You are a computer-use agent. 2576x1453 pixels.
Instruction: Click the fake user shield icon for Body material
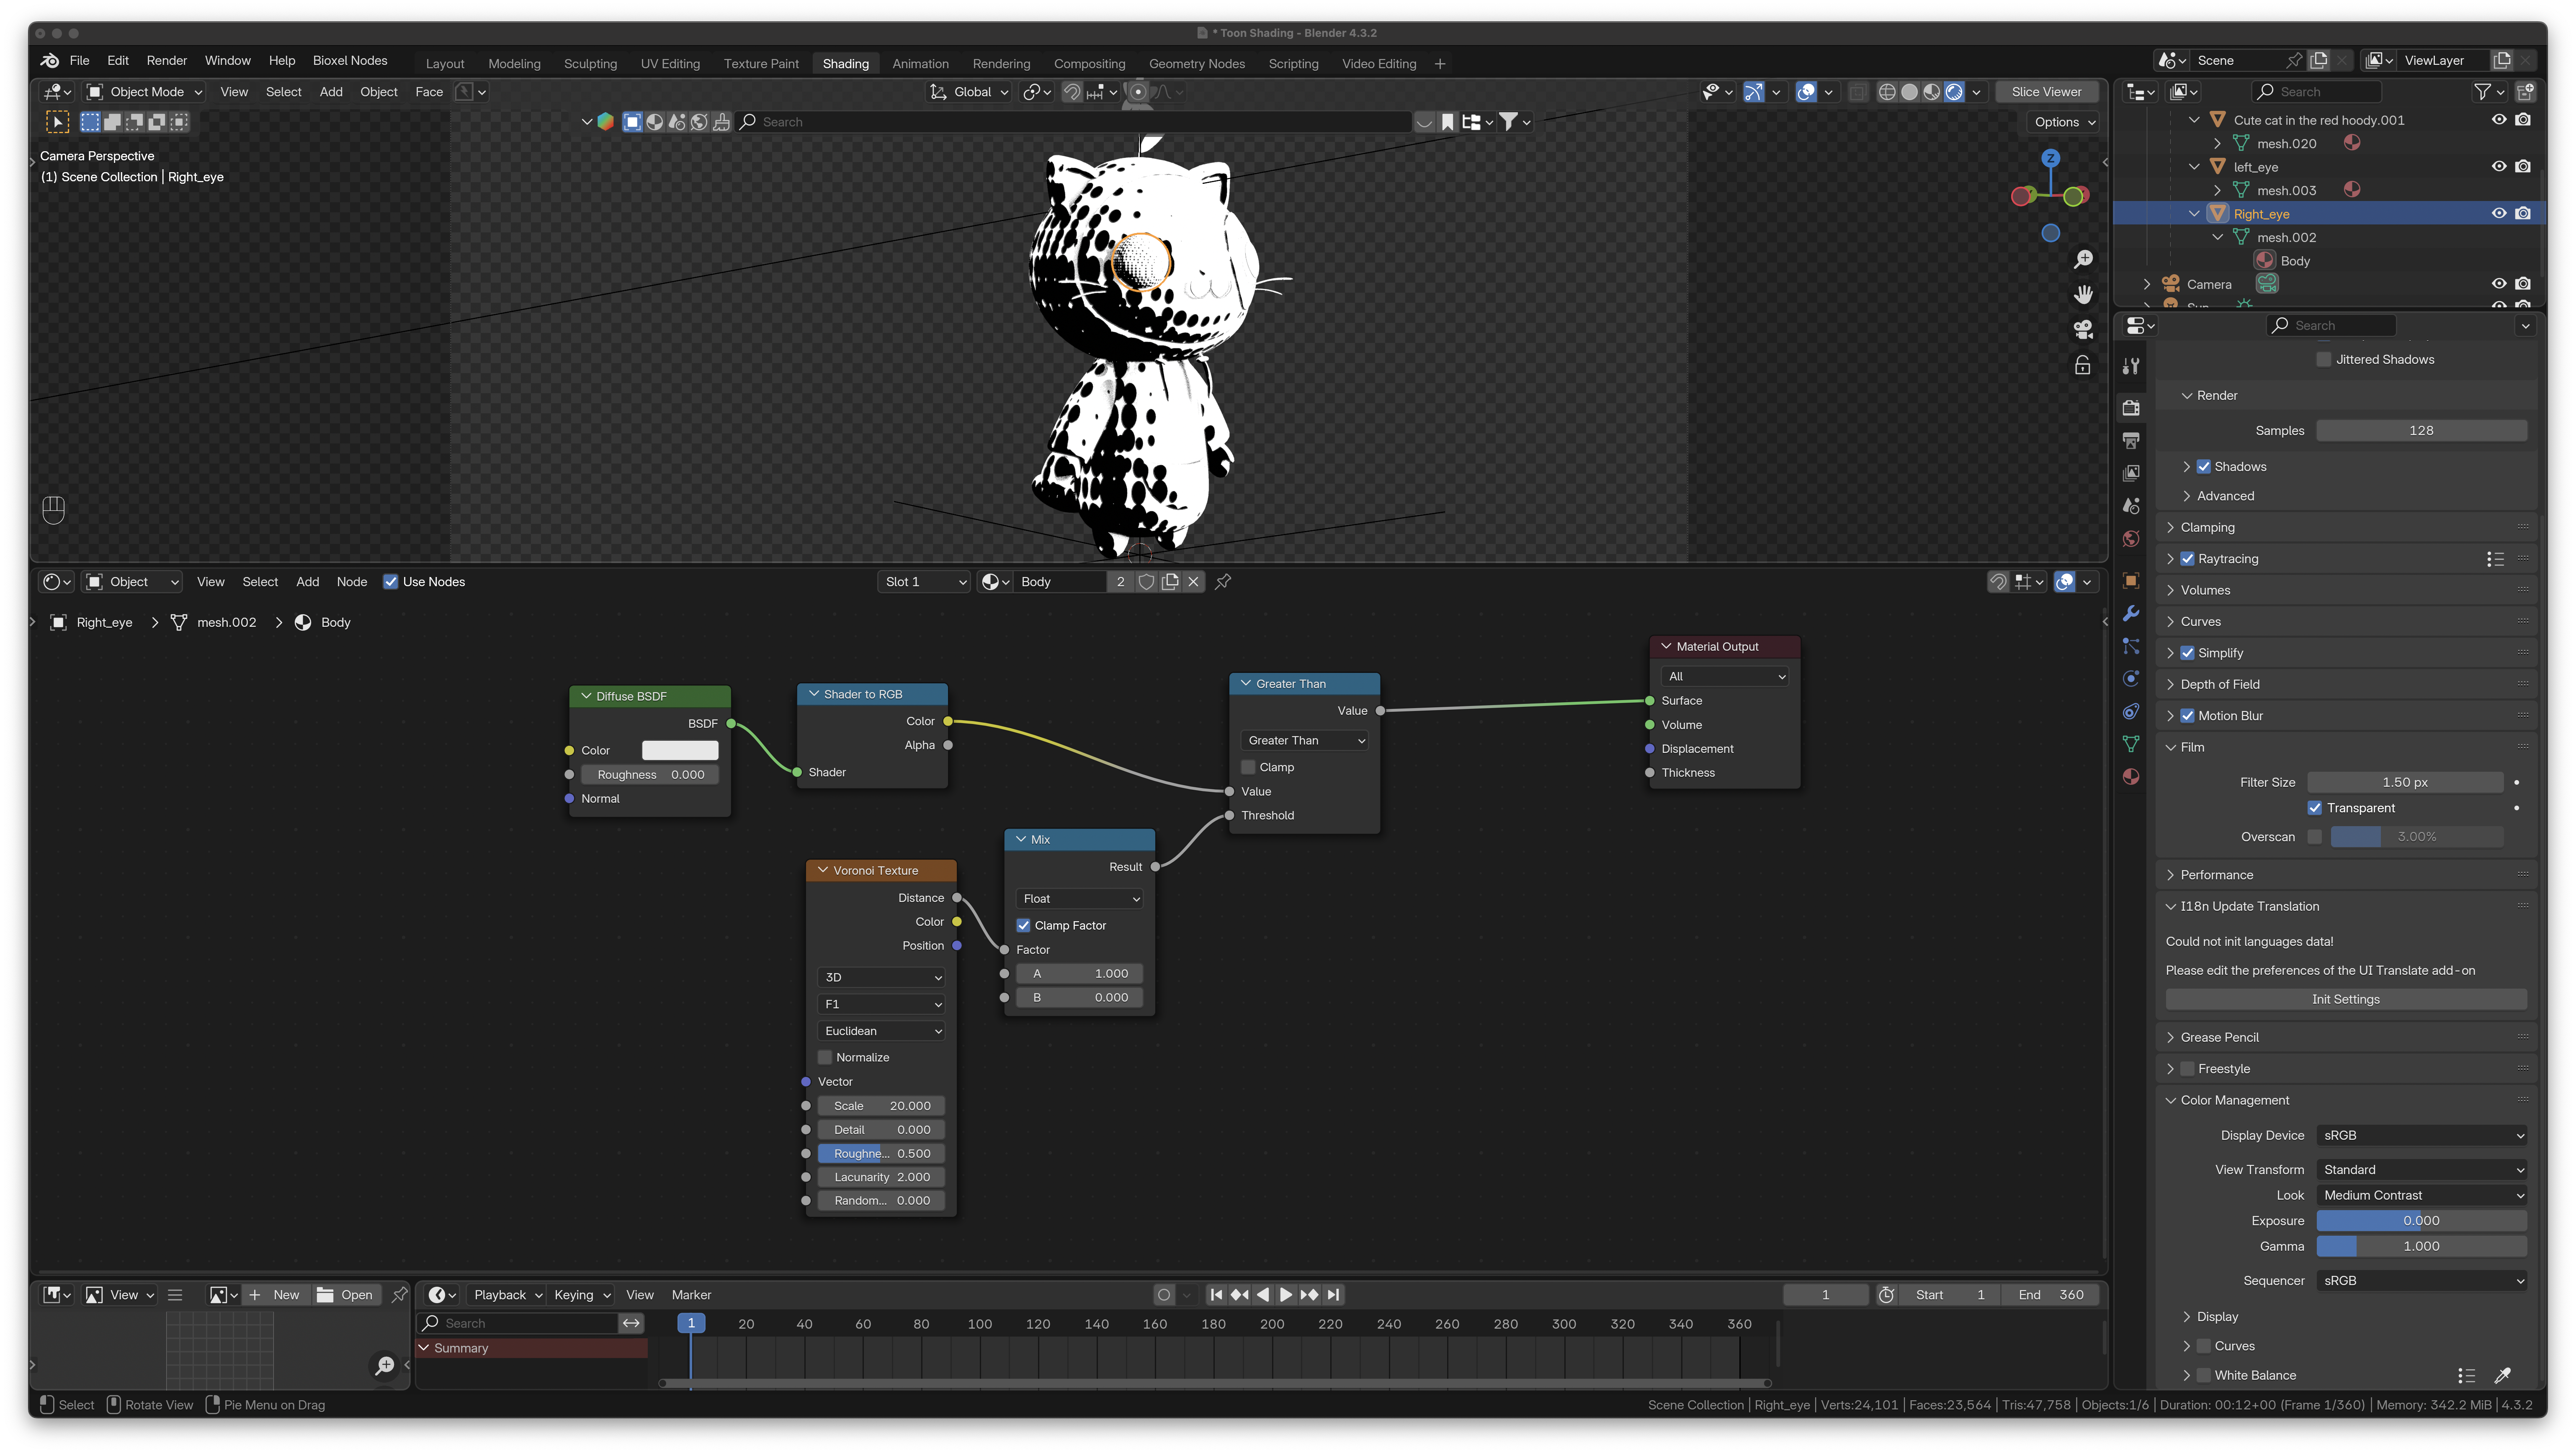click(x=1147, y=582)
